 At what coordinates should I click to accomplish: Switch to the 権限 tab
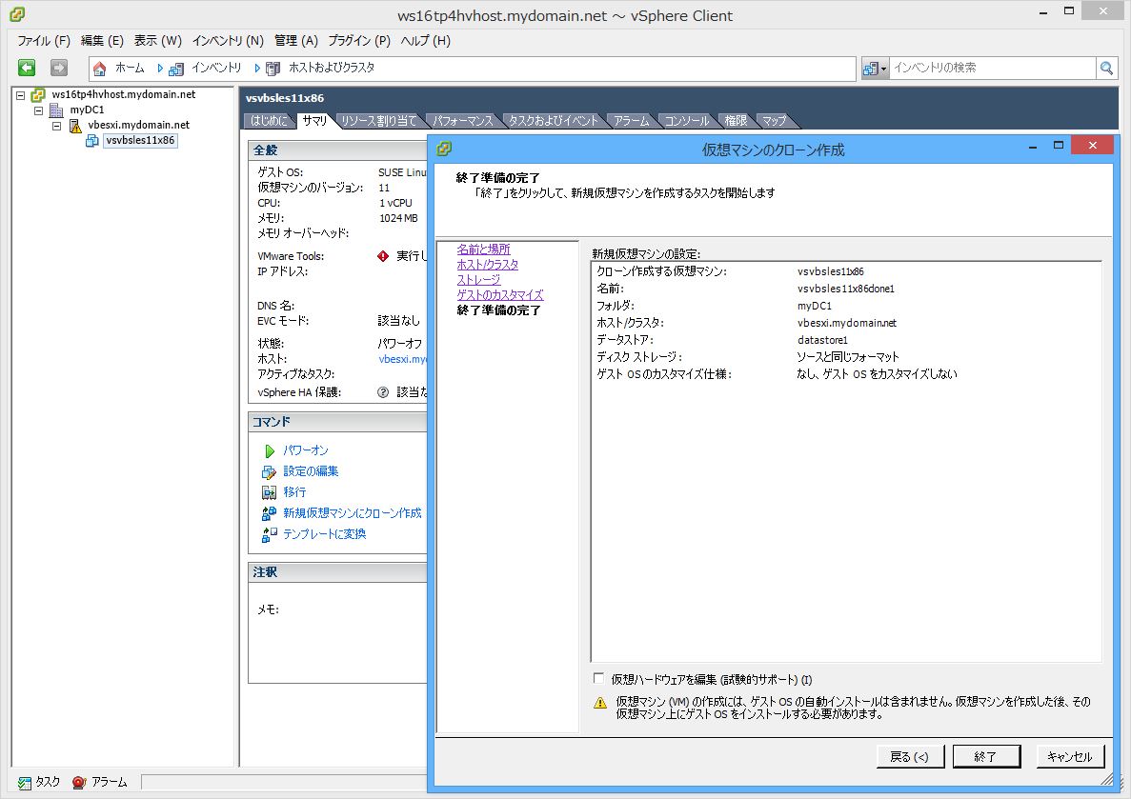[x=736, y=120]
